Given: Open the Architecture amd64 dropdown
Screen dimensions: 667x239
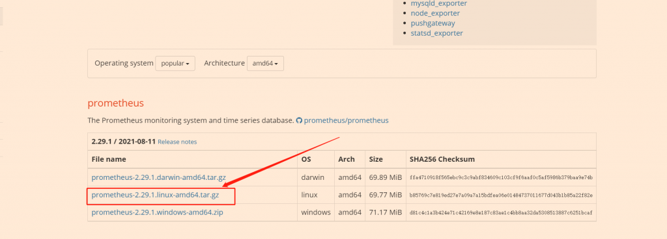Looking at the screenshot, I should coord(265,63).
